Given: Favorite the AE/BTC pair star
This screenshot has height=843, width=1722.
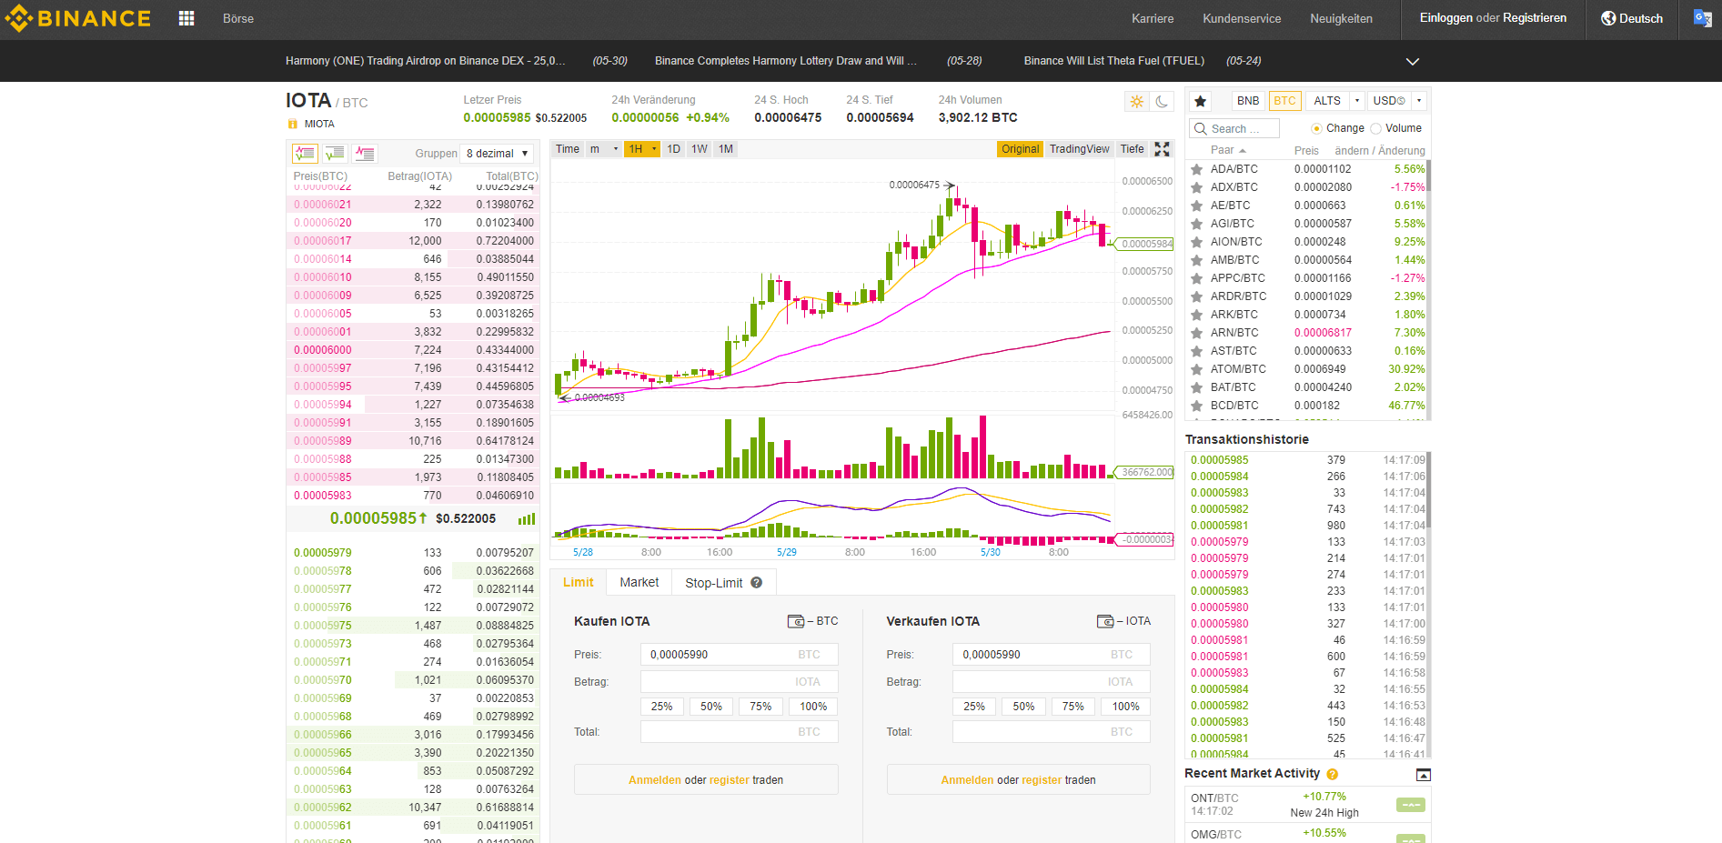Looking at the screenshot, I should coord(1197,206).
